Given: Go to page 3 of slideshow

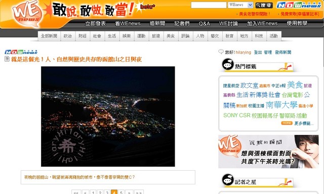Looking at the screenshot, I should (x=107, y=192).
